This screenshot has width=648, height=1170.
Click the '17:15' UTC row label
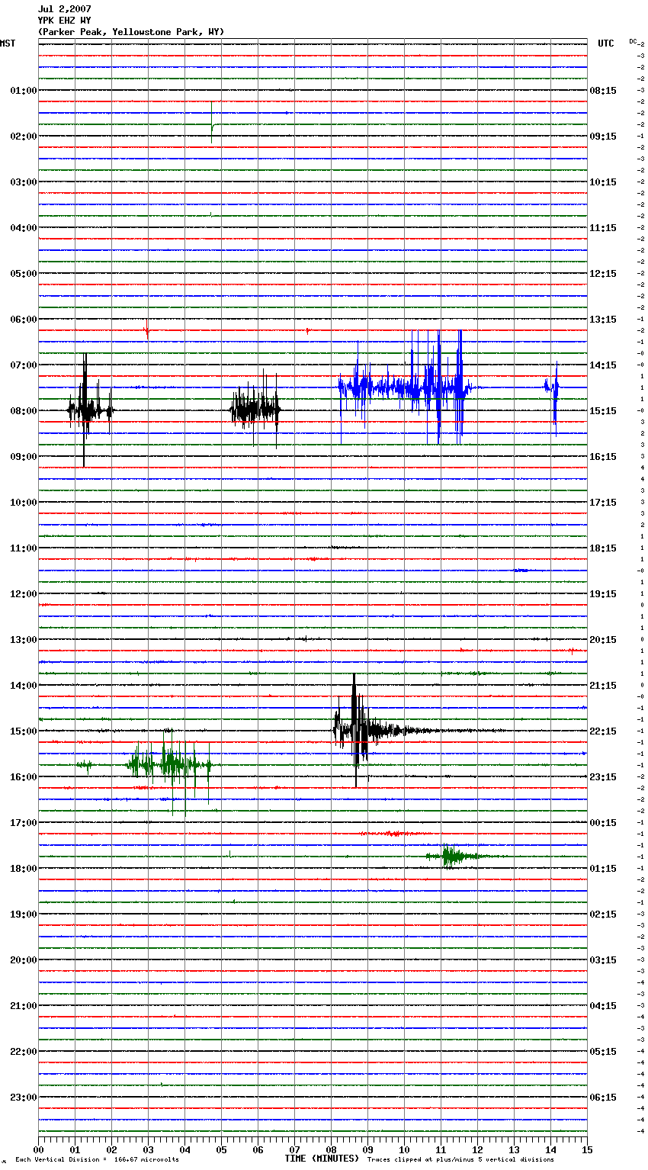click(603, 503)
